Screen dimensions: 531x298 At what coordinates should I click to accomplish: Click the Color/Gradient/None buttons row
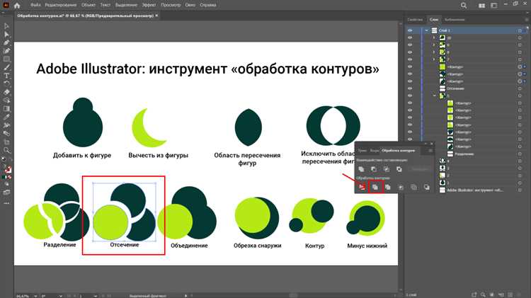click(7, 177)
